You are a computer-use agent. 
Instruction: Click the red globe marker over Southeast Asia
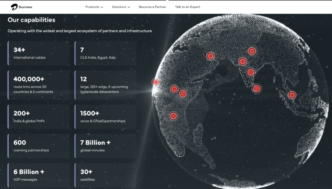click(x=292, y=95)
